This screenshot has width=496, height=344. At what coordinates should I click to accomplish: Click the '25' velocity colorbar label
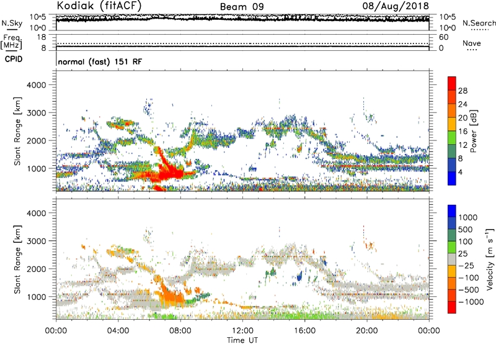pyautogui.click(x=464, y=254)
